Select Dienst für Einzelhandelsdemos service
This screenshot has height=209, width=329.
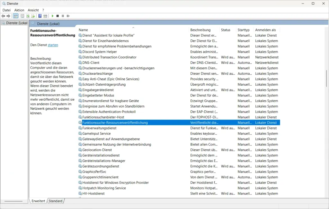[179, 41]
